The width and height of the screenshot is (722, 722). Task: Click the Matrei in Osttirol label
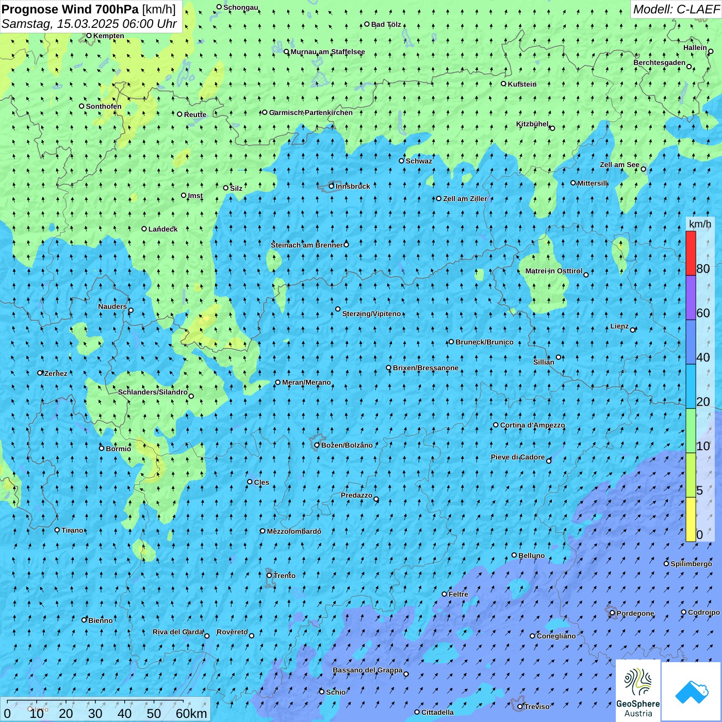point(554,271)
